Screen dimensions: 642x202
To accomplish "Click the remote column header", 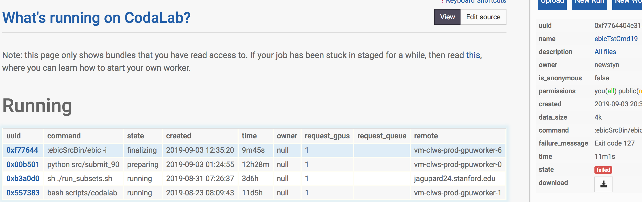I will pyautogui.click(x=426, y=136).
